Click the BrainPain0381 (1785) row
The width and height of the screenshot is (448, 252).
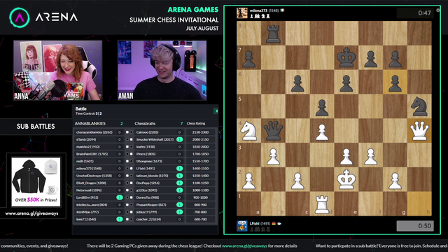99,154
